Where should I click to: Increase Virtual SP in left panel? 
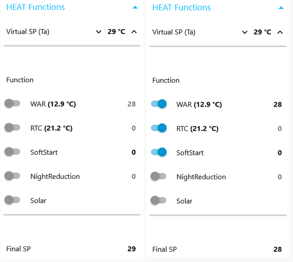coord(134,32)
